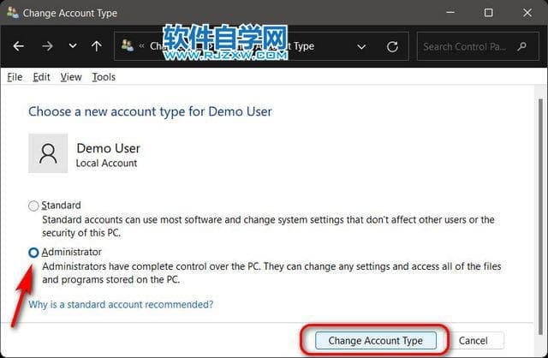Open the View menu

click(x=71, y=77)
